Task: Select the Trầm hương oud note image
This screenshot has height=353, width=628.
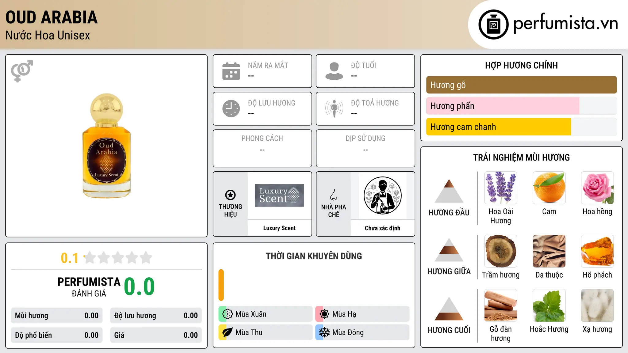Action: point(501,251)
